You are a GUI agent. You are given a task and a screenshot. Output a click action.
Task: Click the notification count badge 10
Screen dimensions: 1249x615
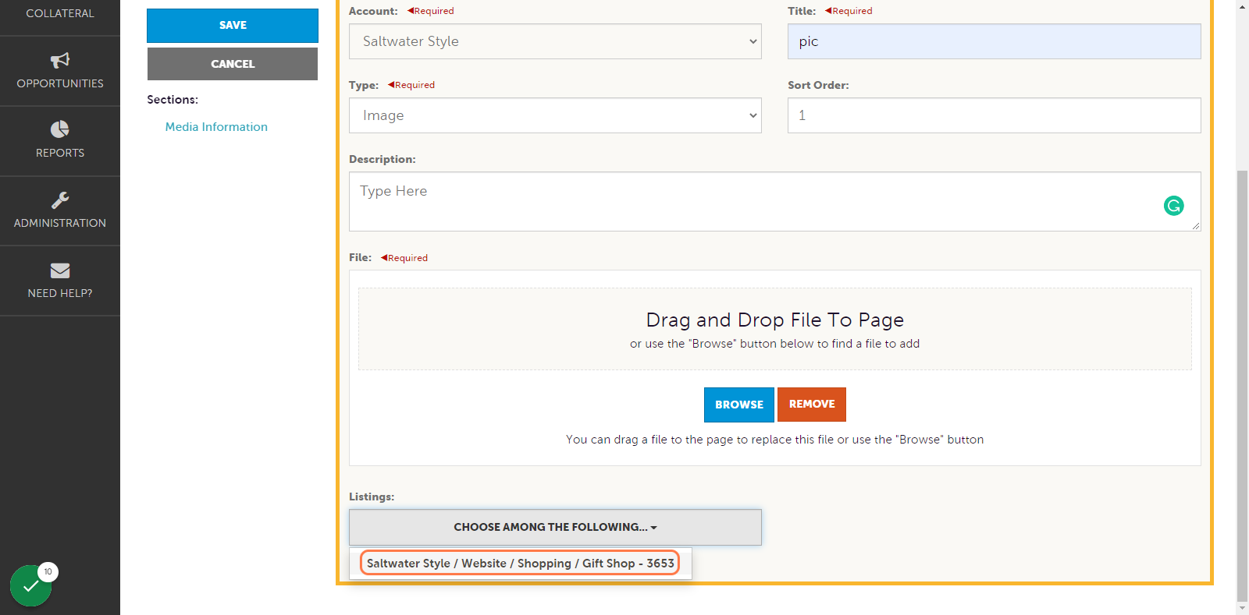(48, 572)
